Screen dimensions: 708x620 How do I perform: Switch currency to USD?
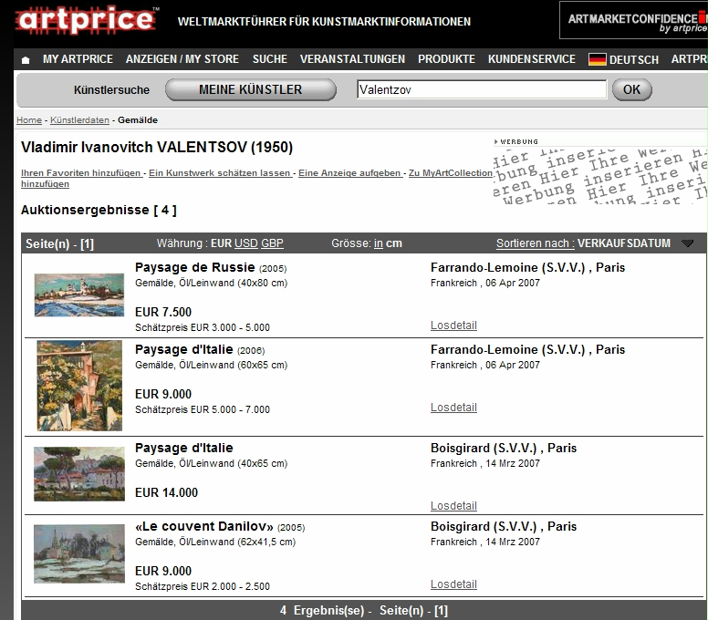[x=246, y=243]
